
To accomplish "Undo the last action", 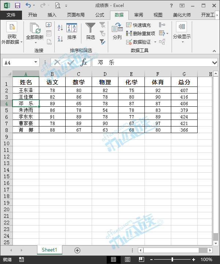I will click(28, 5).
